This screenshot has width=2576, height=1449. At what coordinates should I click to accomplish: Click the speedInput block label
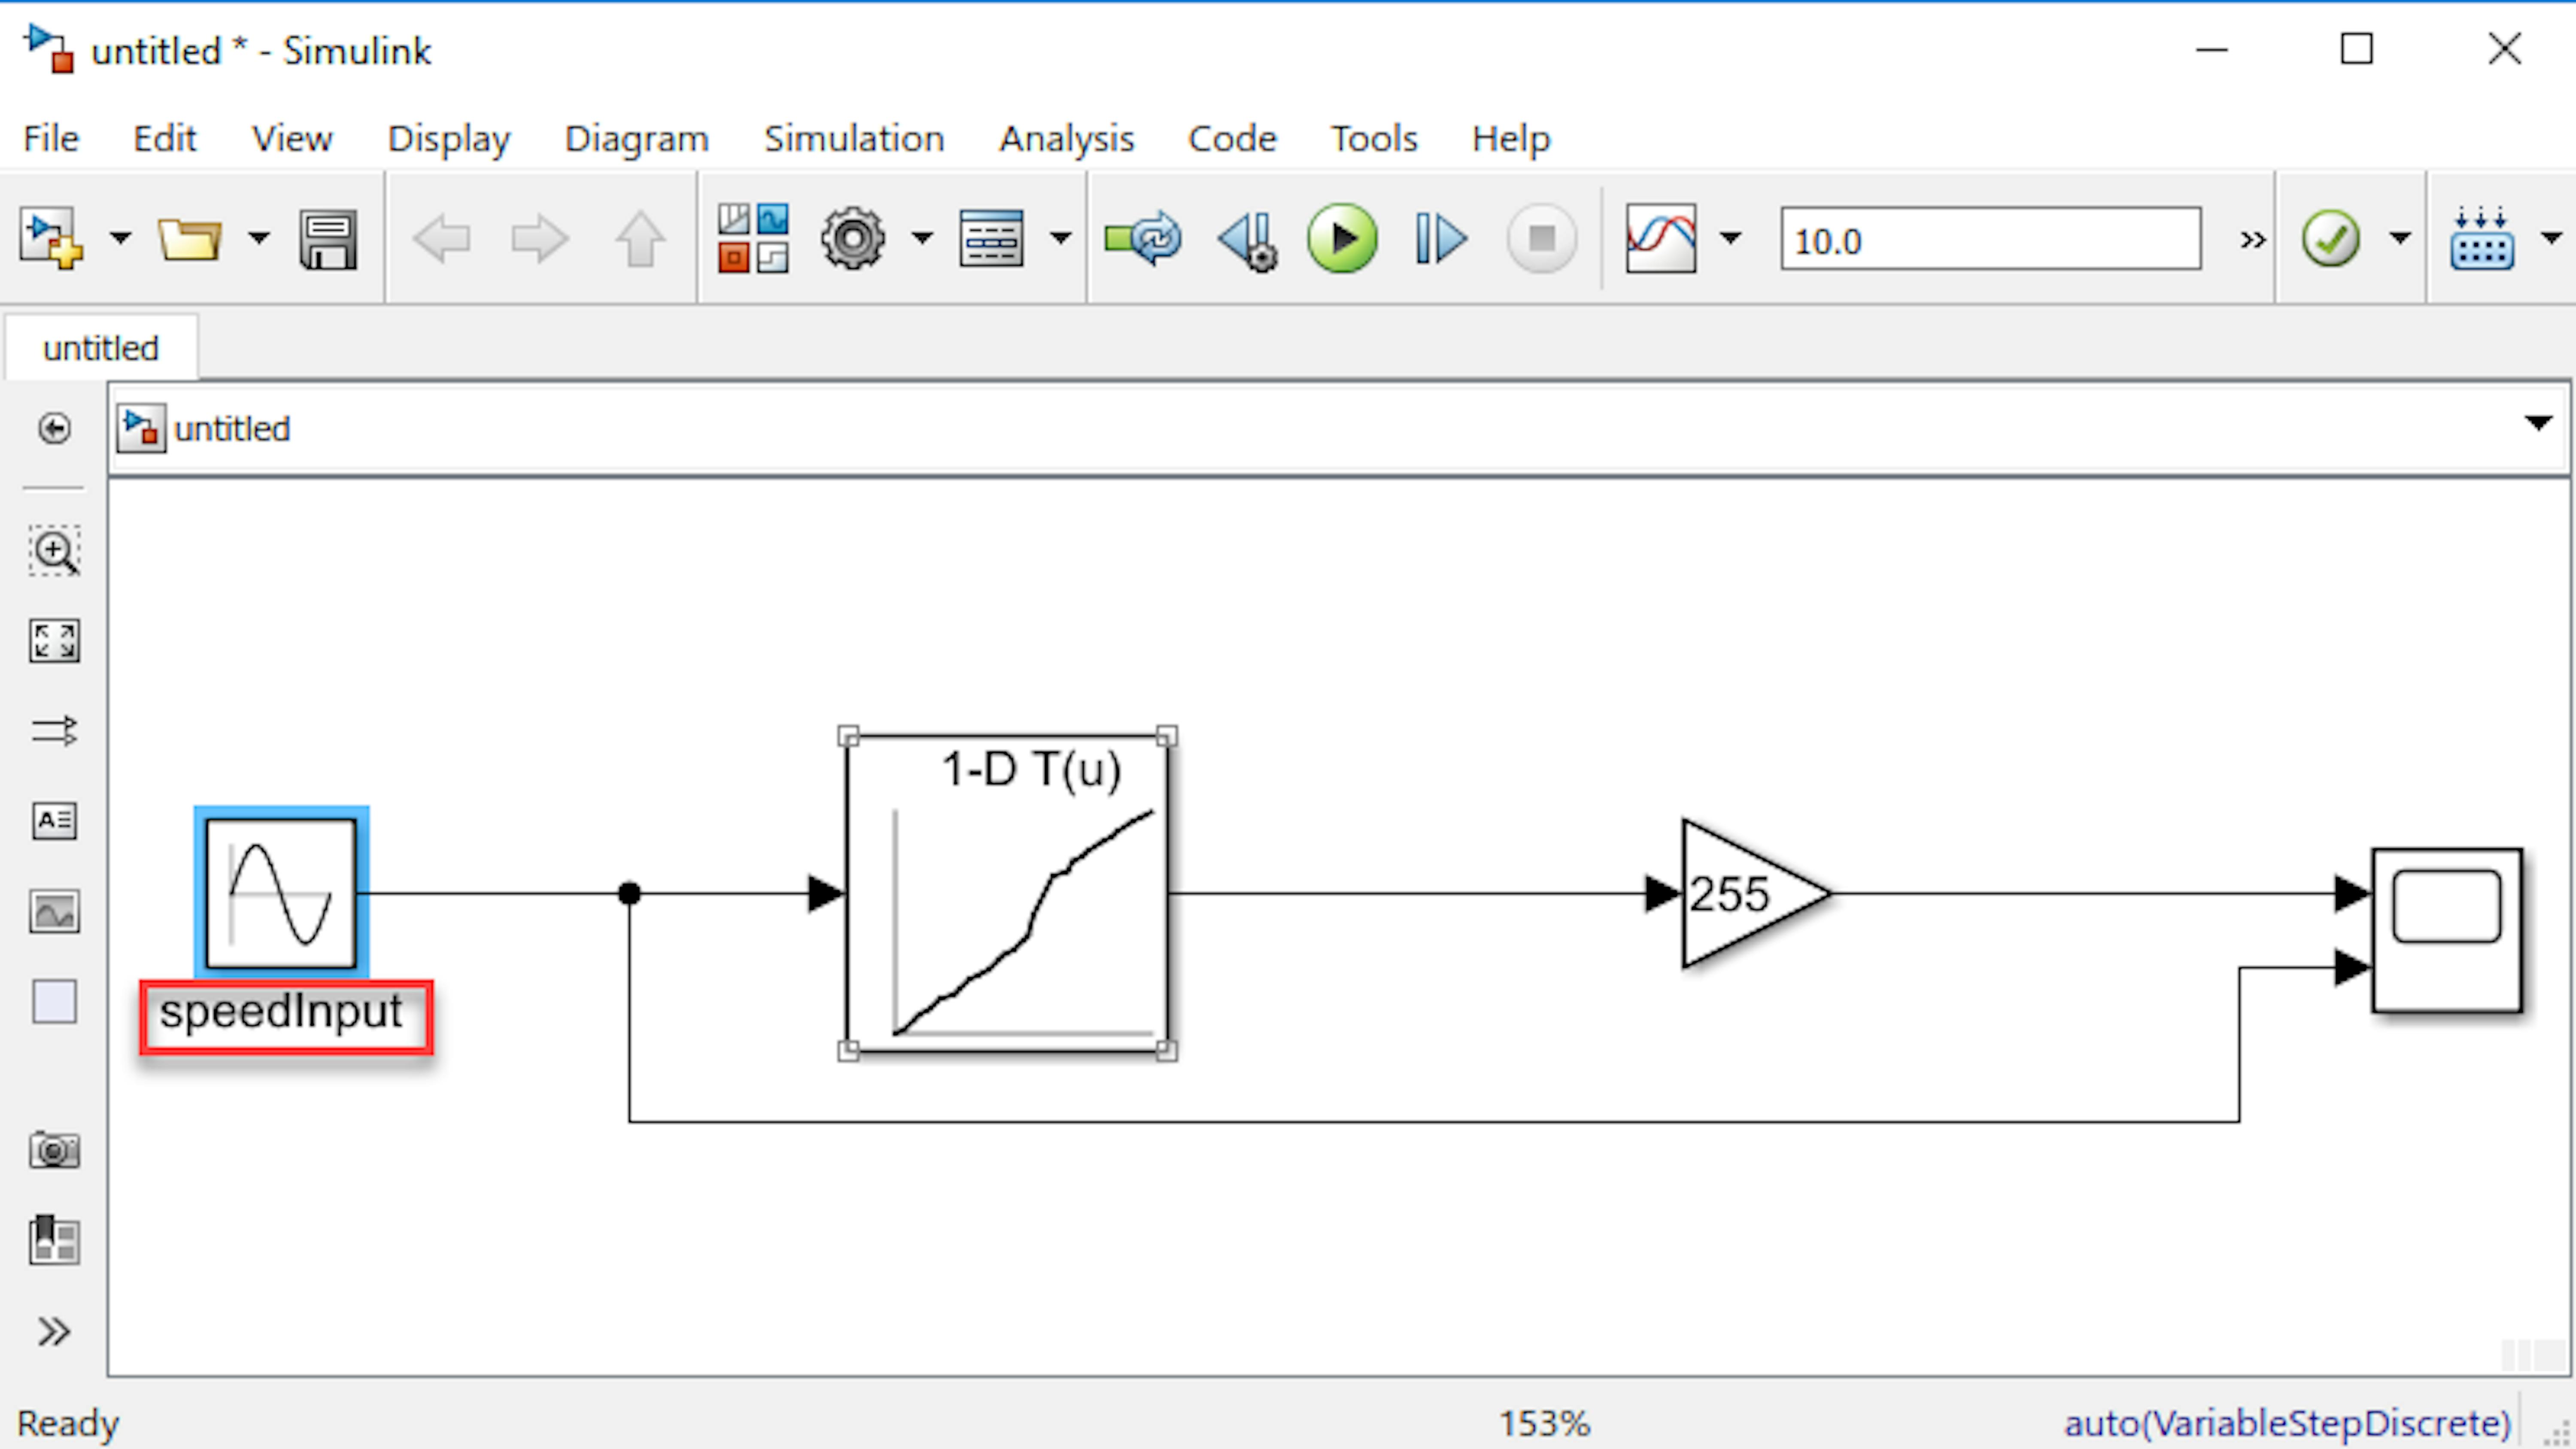coord(281,1012)
